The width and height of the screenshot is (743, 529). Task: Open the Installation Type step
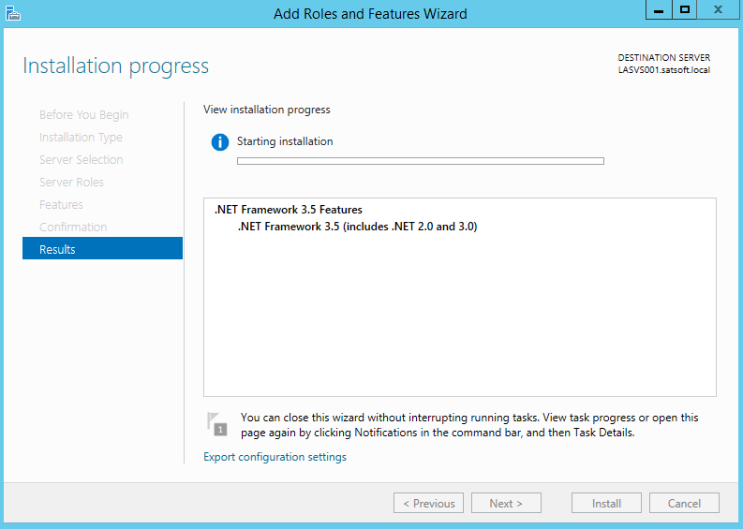[x=81, y=138]
